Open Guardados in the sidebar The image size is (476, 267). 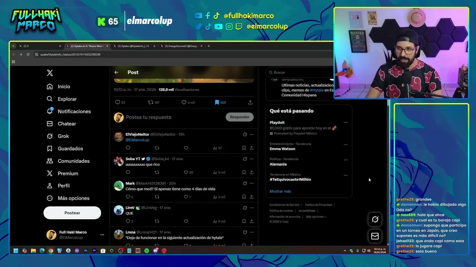(65, 148)
